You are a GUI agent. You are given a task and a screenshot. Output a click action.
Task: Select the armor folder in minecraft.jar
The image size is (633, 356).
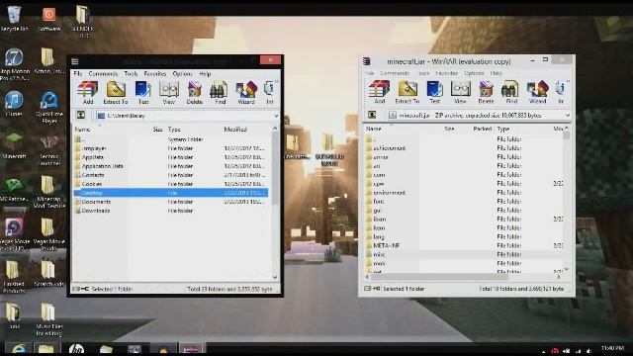pos(464,157)
